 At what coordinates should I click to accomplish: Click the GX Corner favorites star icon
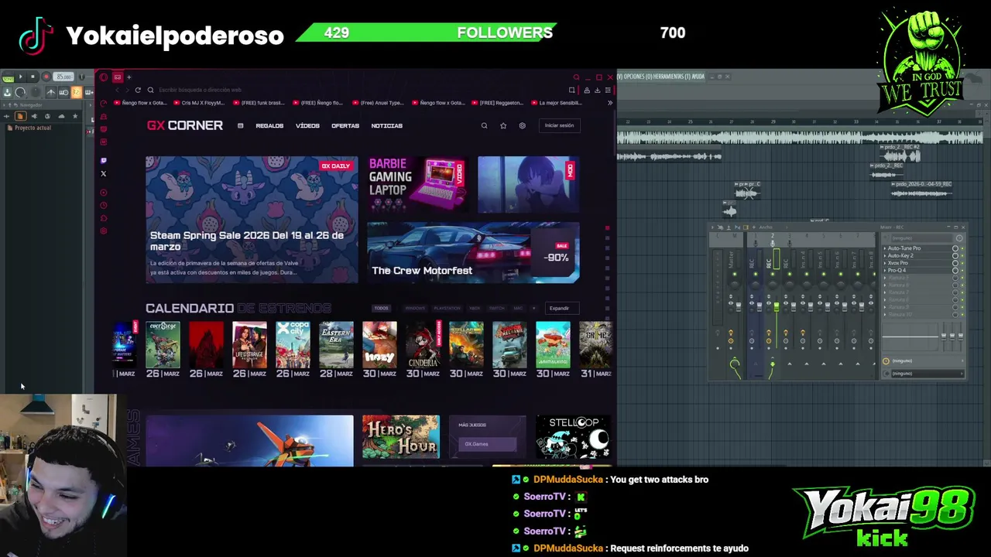[503, 125]
